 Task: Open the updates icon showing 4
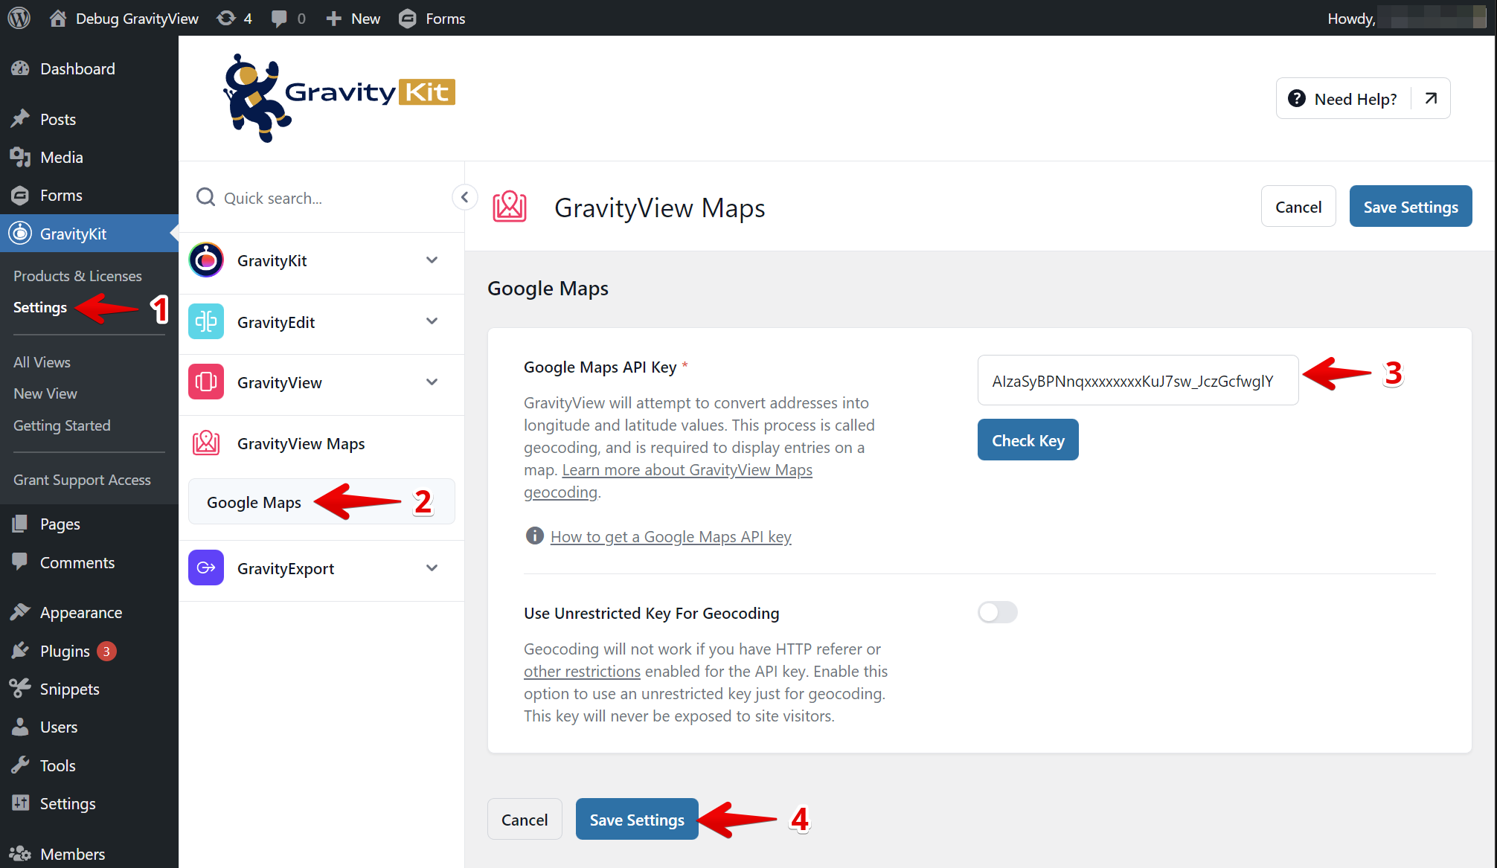225,18
